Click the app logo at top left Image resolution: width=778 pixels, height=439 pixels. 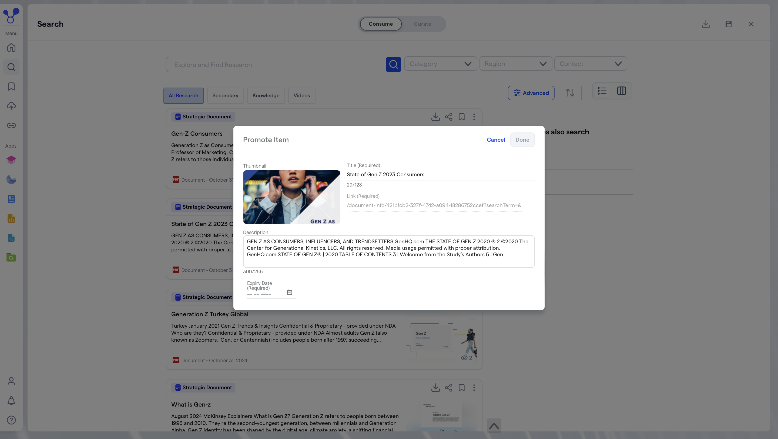[x=11, y=15]
